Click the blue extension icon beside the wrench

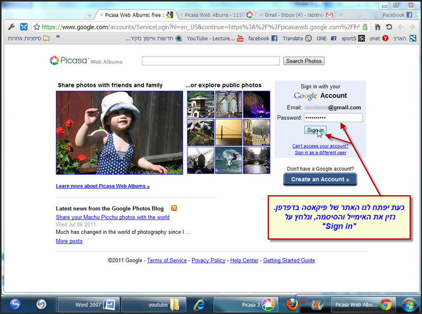pos(23,27)
